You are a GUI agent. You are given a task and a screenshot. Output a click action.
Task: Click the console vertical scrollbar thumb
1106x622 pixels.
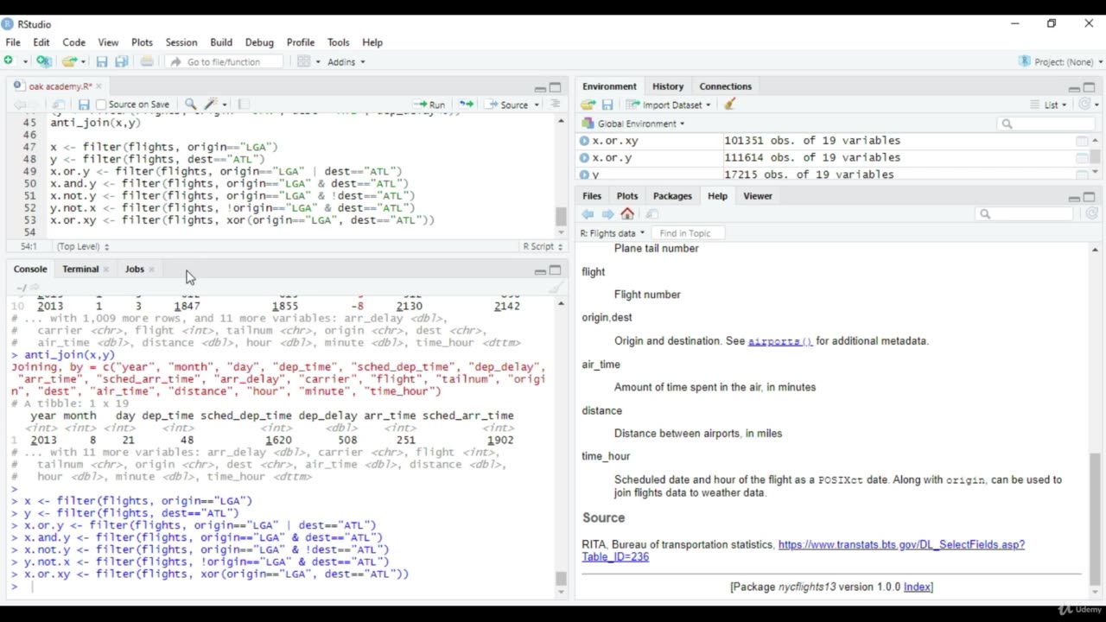tap(561, 579)
